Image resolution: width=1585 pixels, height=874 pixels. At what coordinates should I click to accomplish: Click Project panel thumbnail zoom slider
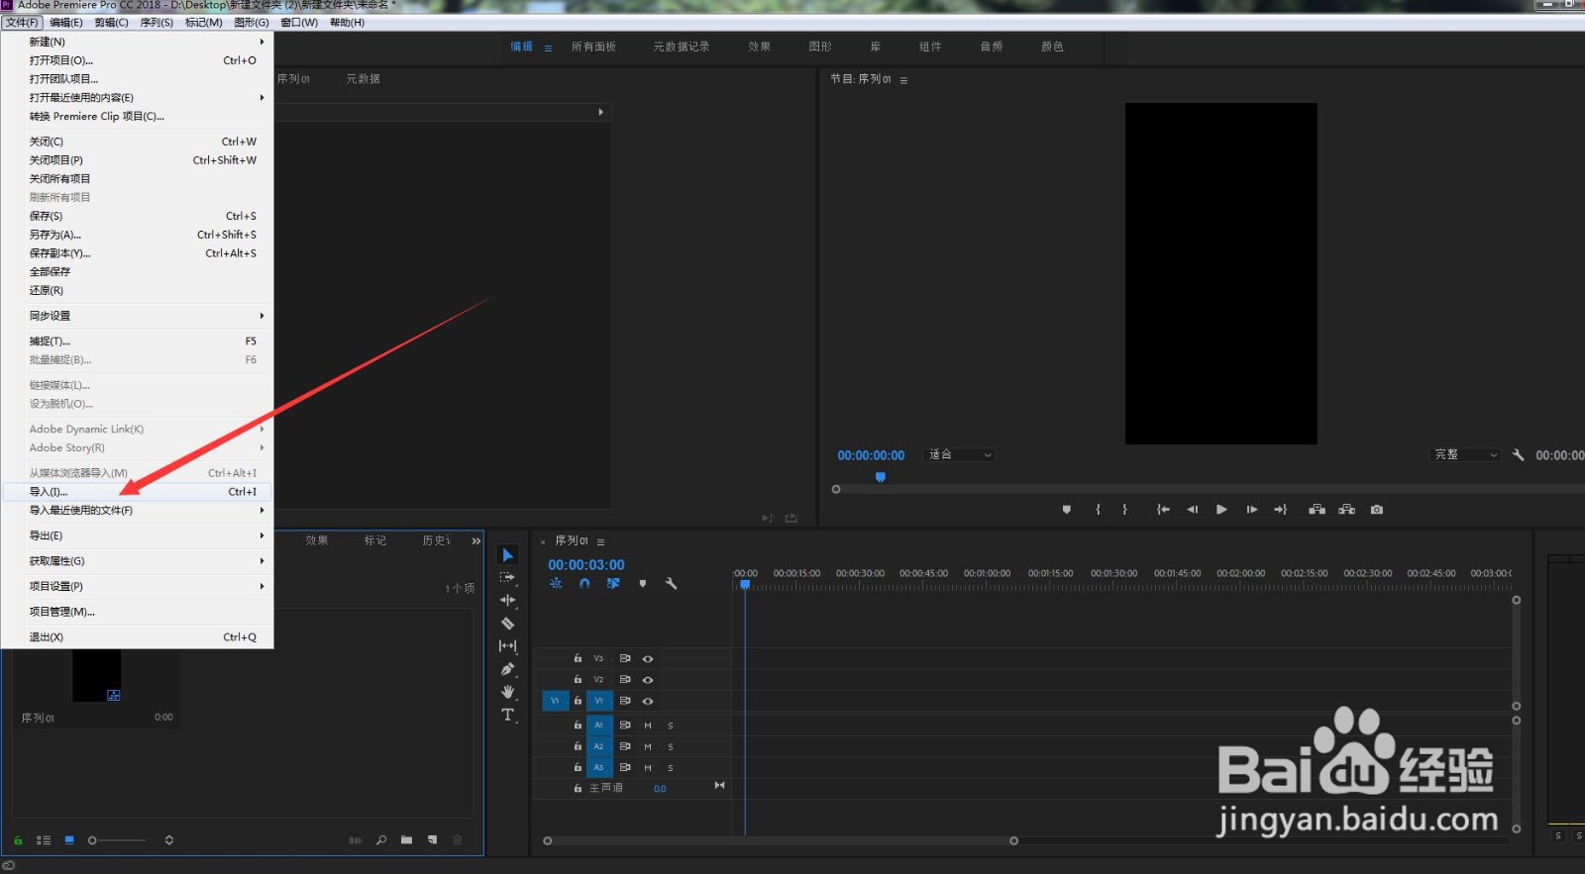(x=117, y=840)
